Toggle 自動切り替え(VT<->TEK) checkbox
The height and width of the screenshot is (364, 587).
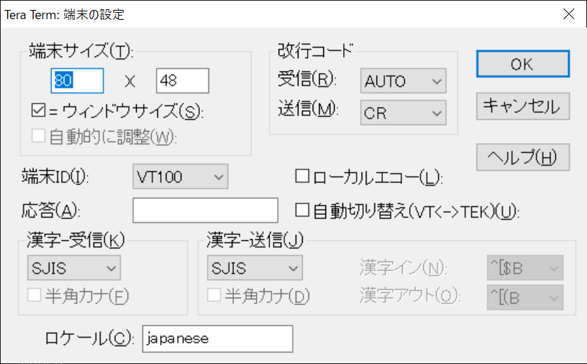point(302,210)
